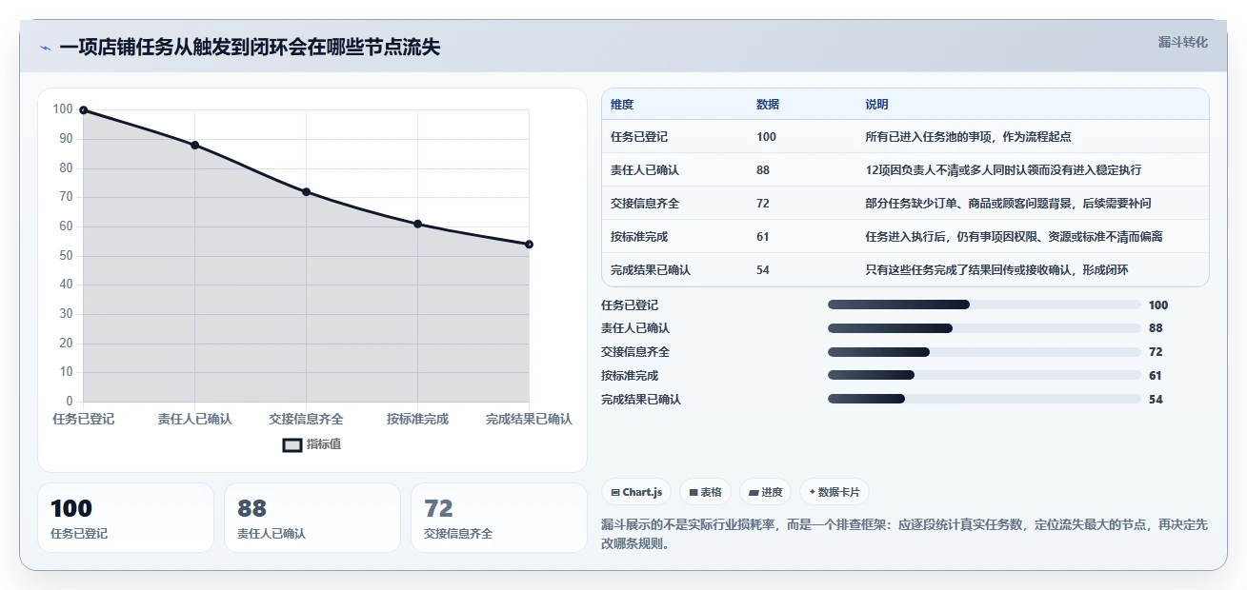
Task: Click table value 54
Action: click(x=763, y=270)
